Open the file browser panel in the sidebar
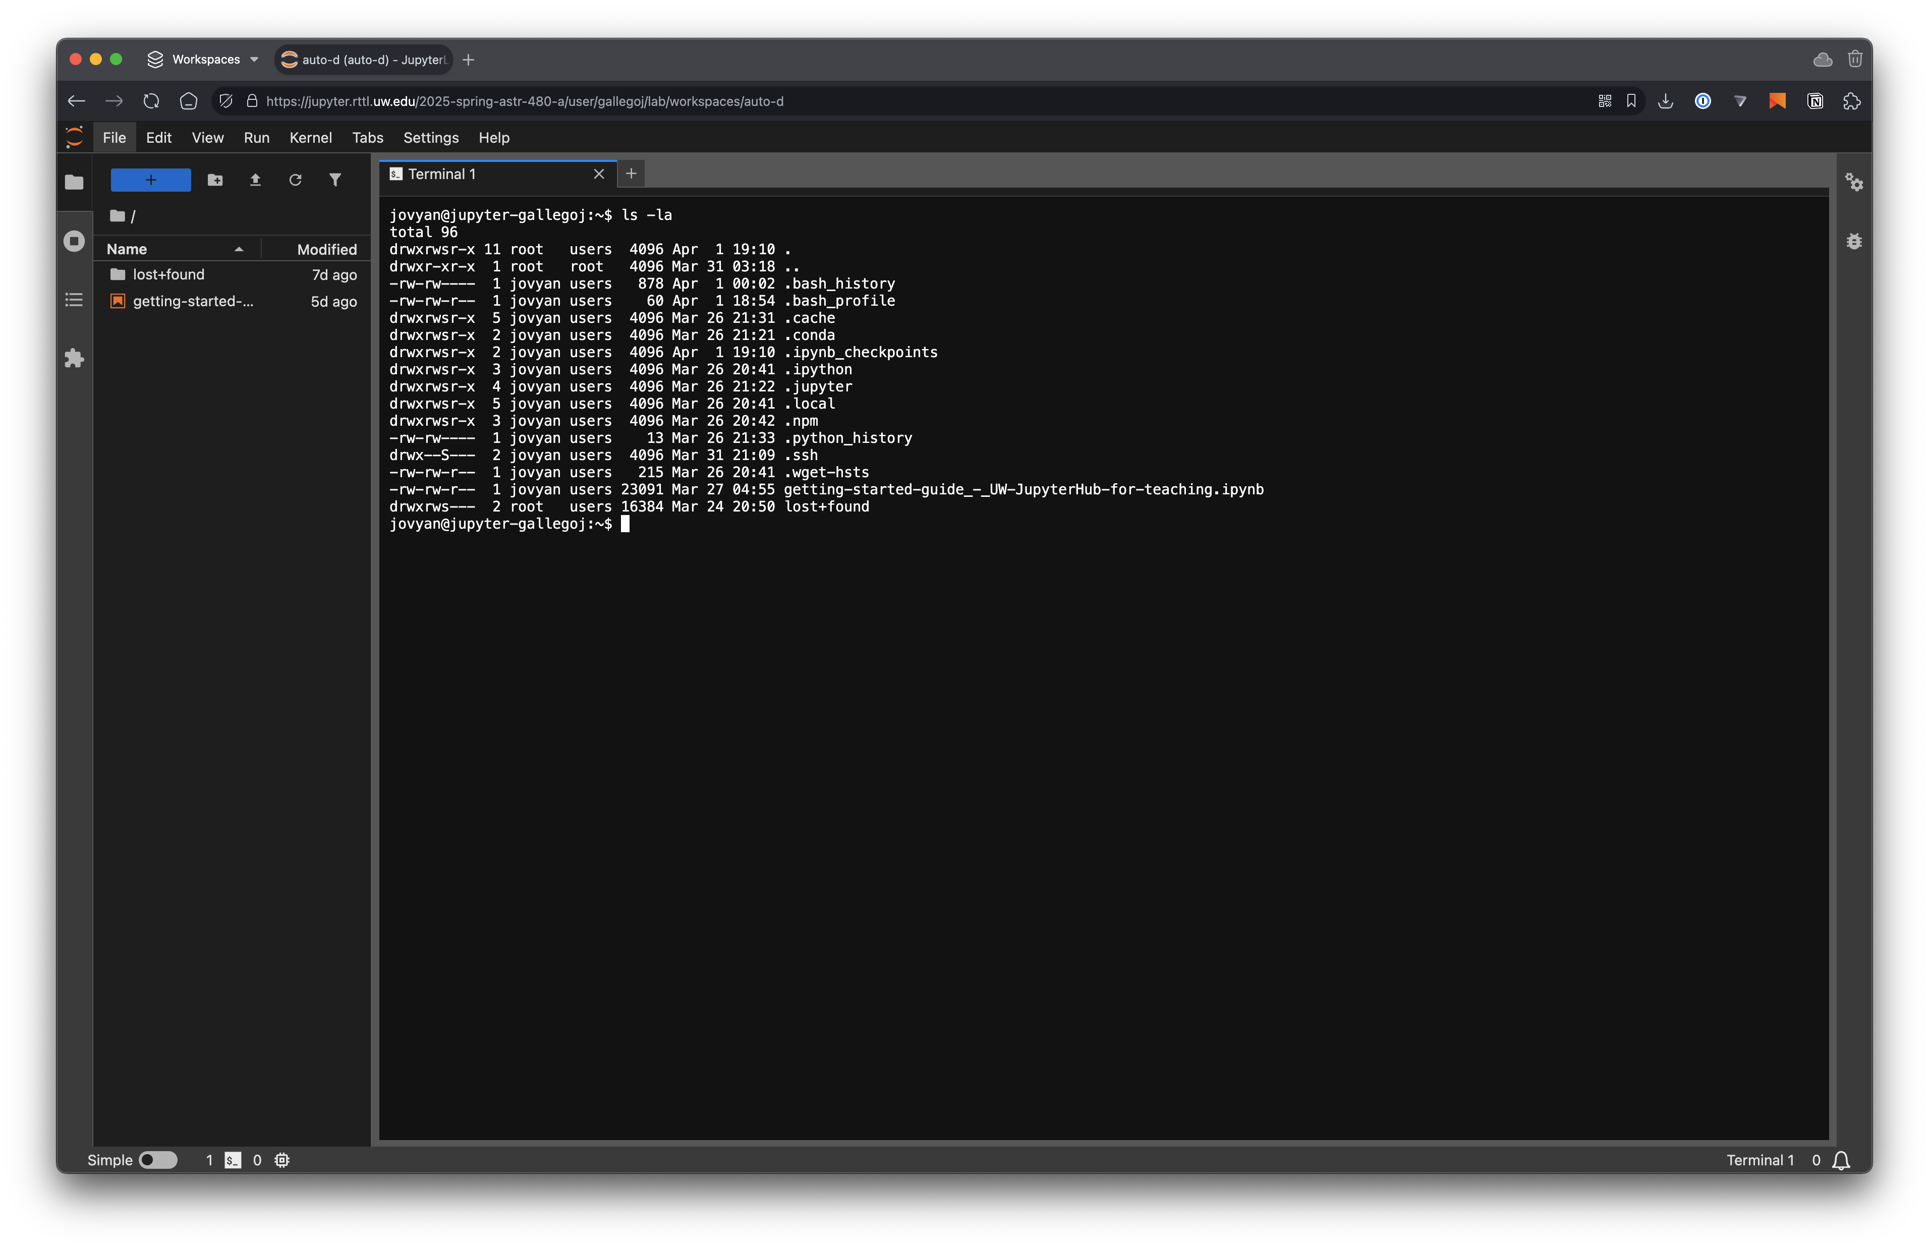 tap(74, 183)
